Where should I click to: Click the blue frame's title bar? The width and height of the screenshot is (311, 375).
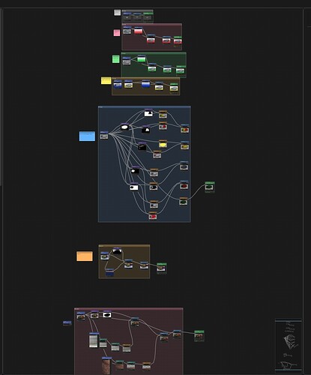(145, 107)
